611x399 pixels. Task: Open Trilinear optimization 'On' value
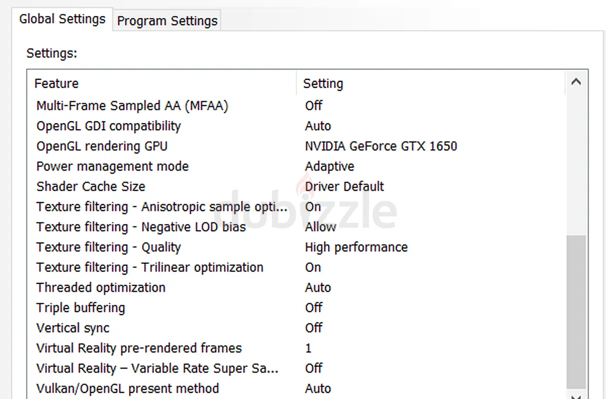(313, 267)
